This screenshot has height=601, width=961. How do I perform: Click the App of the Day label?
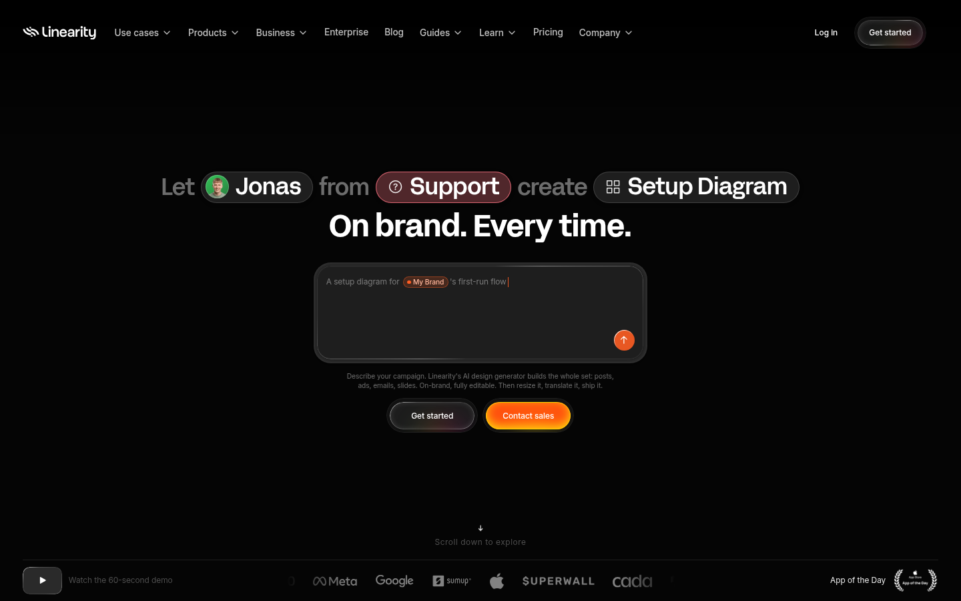[x=858, y=580]
